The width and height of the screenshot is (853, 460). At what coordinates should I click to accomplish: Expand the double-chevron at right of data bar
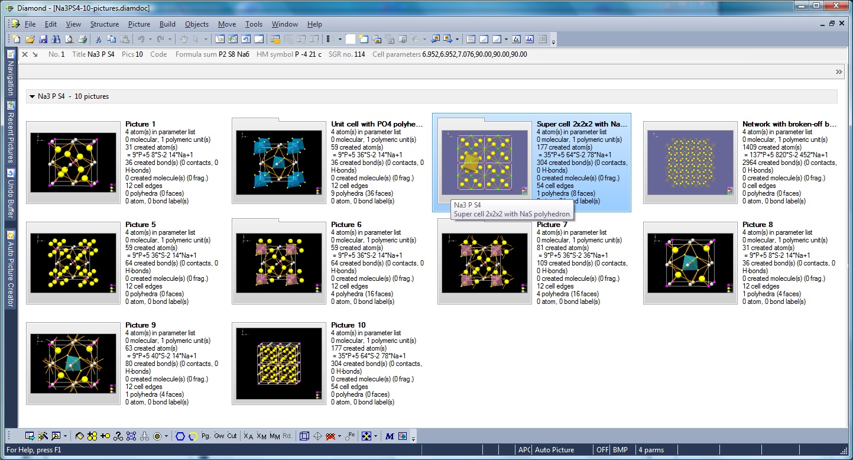click(x=839, y=72)
